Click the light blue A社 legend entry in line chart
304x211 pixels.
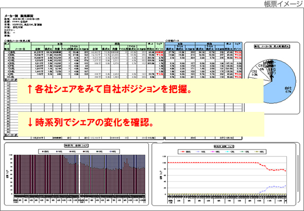tap(201, 152)
